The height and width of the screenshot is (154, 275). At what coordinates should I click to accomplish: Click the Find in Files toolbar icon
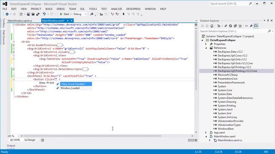(x=92, y=14)
